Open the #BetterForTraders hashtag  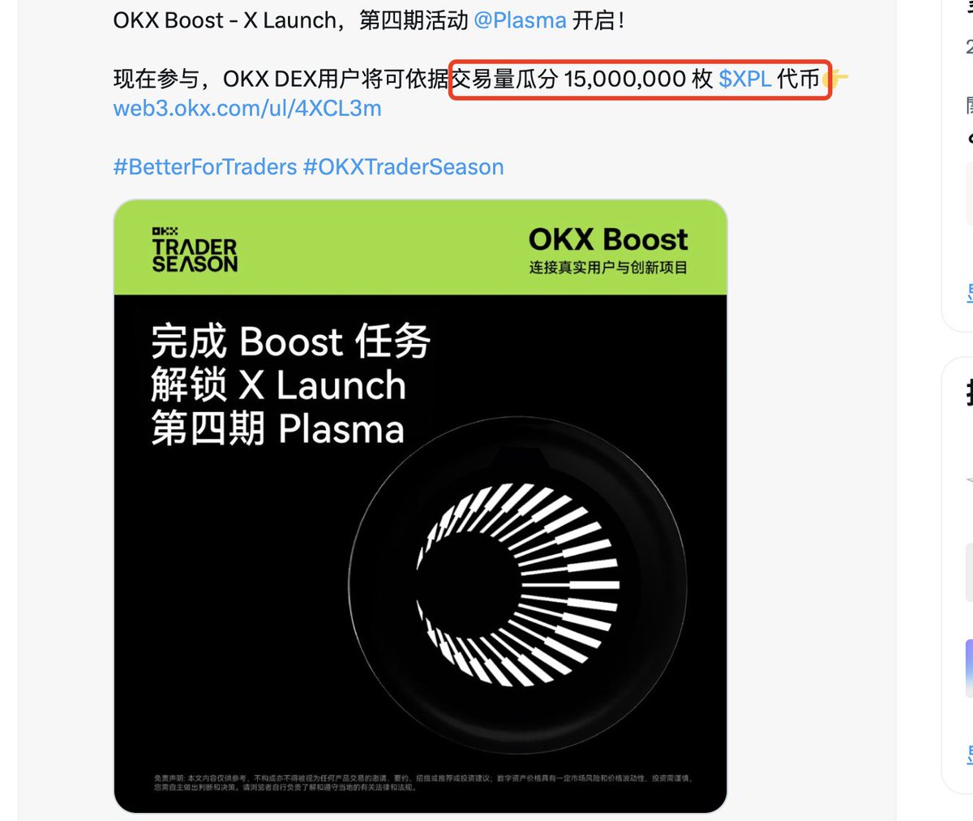pos(205,167)
